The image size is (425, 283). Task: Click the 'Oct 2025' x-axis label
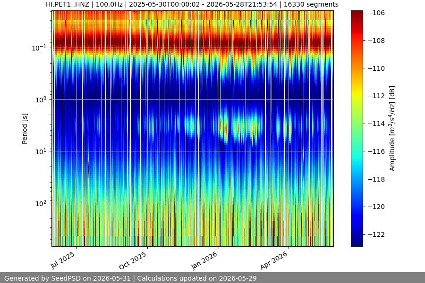click(133, 260)
